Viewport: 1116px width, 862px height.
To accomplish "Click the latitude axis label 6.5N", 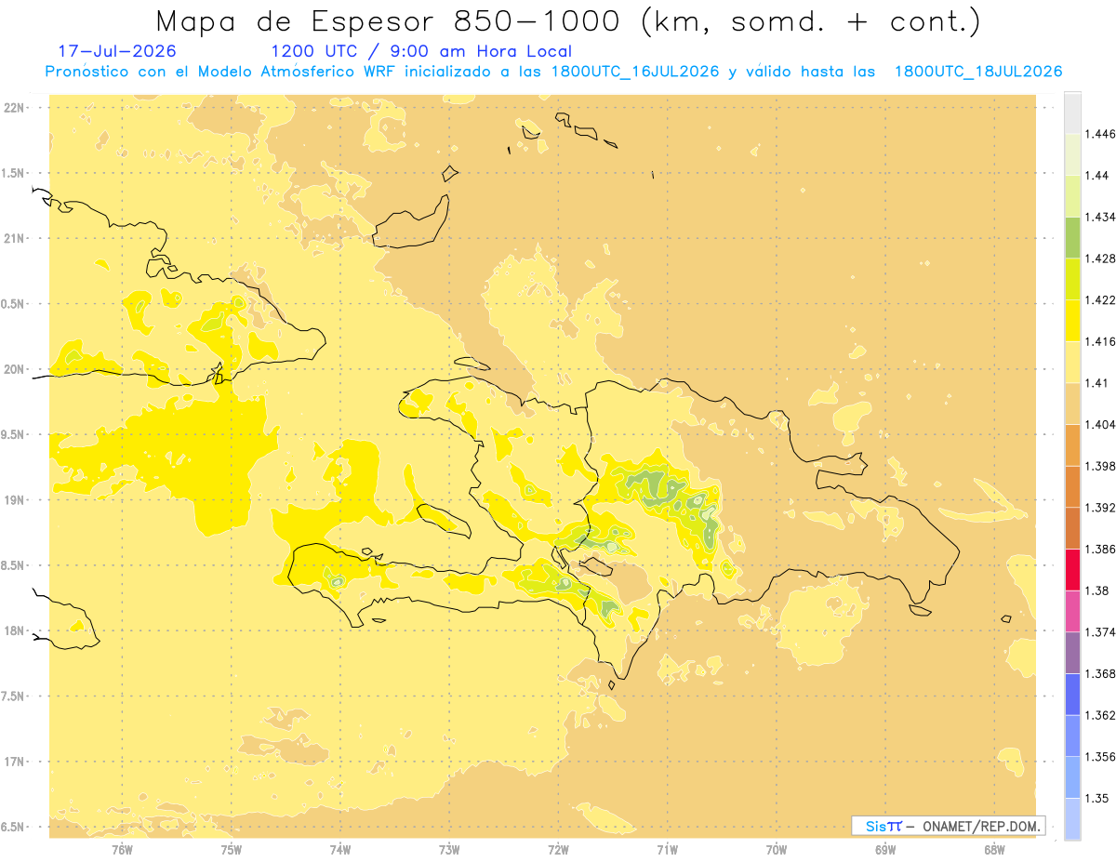I will [x=13, y=827].
